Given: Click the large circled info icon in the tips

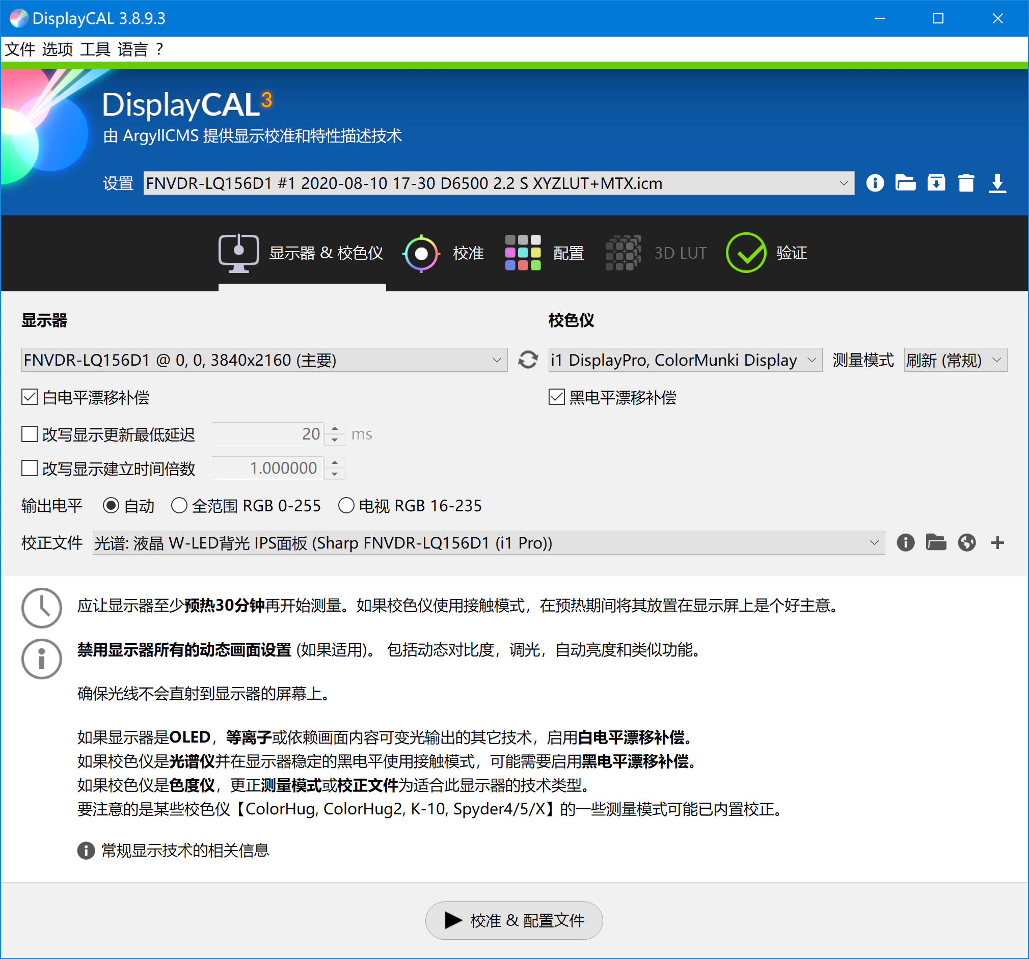Looking at the screenshot, I should (41, 659).
